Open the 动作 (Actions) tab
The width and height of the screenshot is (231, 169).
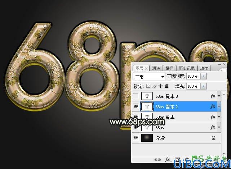pyautogui.click(x=204, y=68)
